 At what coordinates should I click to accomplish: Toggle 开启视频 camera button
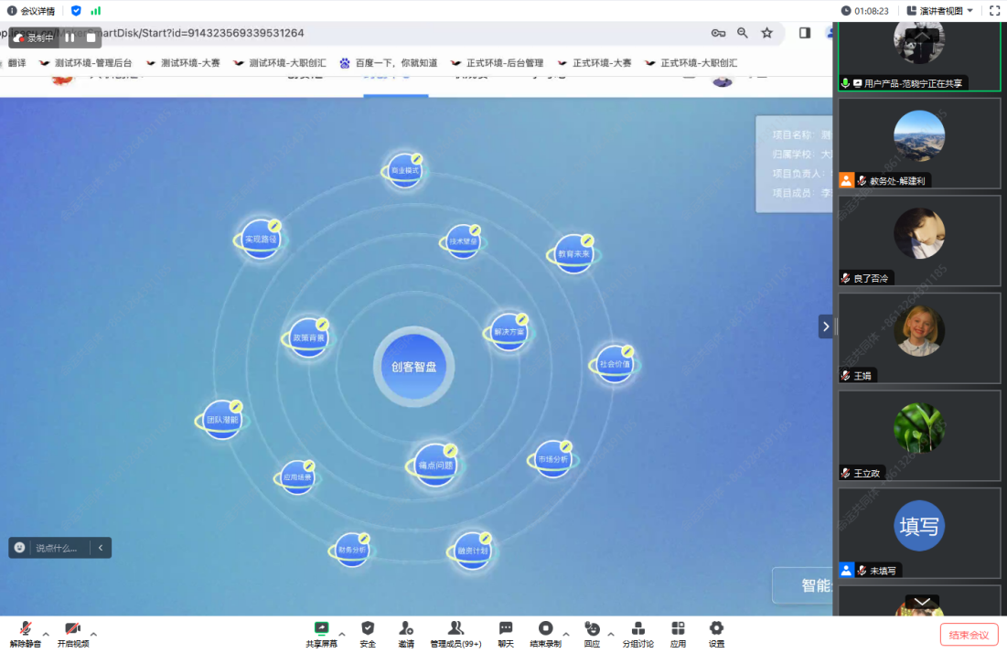point(73,629)
